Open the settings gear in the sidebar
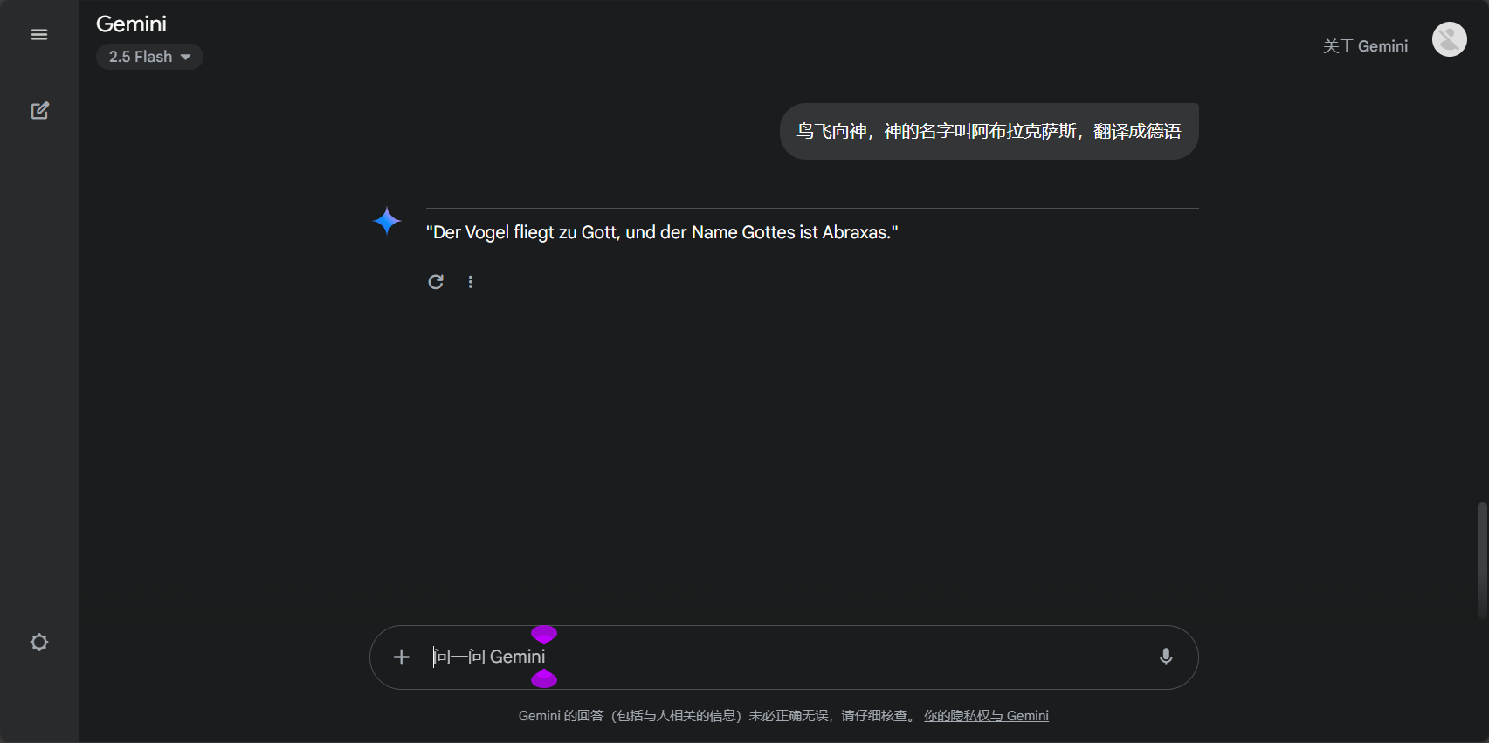The width and height of the screenshot is (1489, 743). 39,643
